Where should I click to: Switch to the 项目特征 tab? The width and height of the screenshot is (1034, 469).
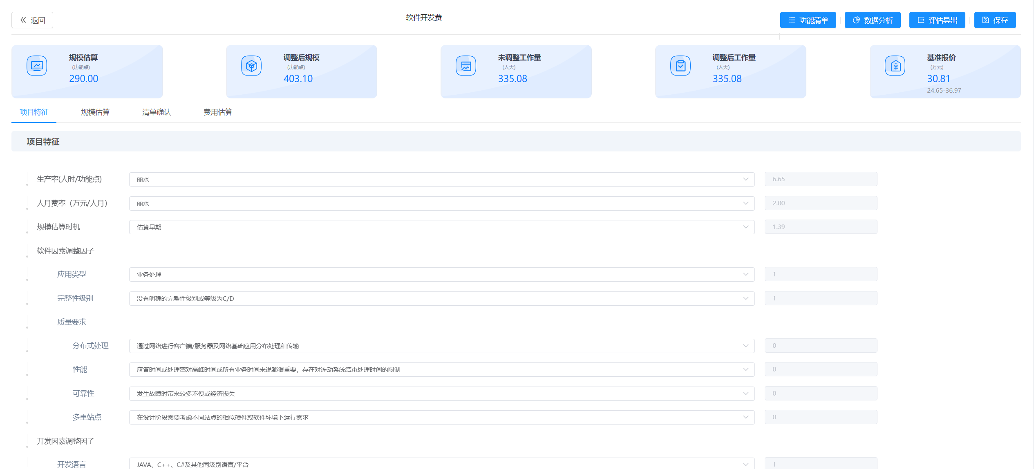(x=34, y=112)
